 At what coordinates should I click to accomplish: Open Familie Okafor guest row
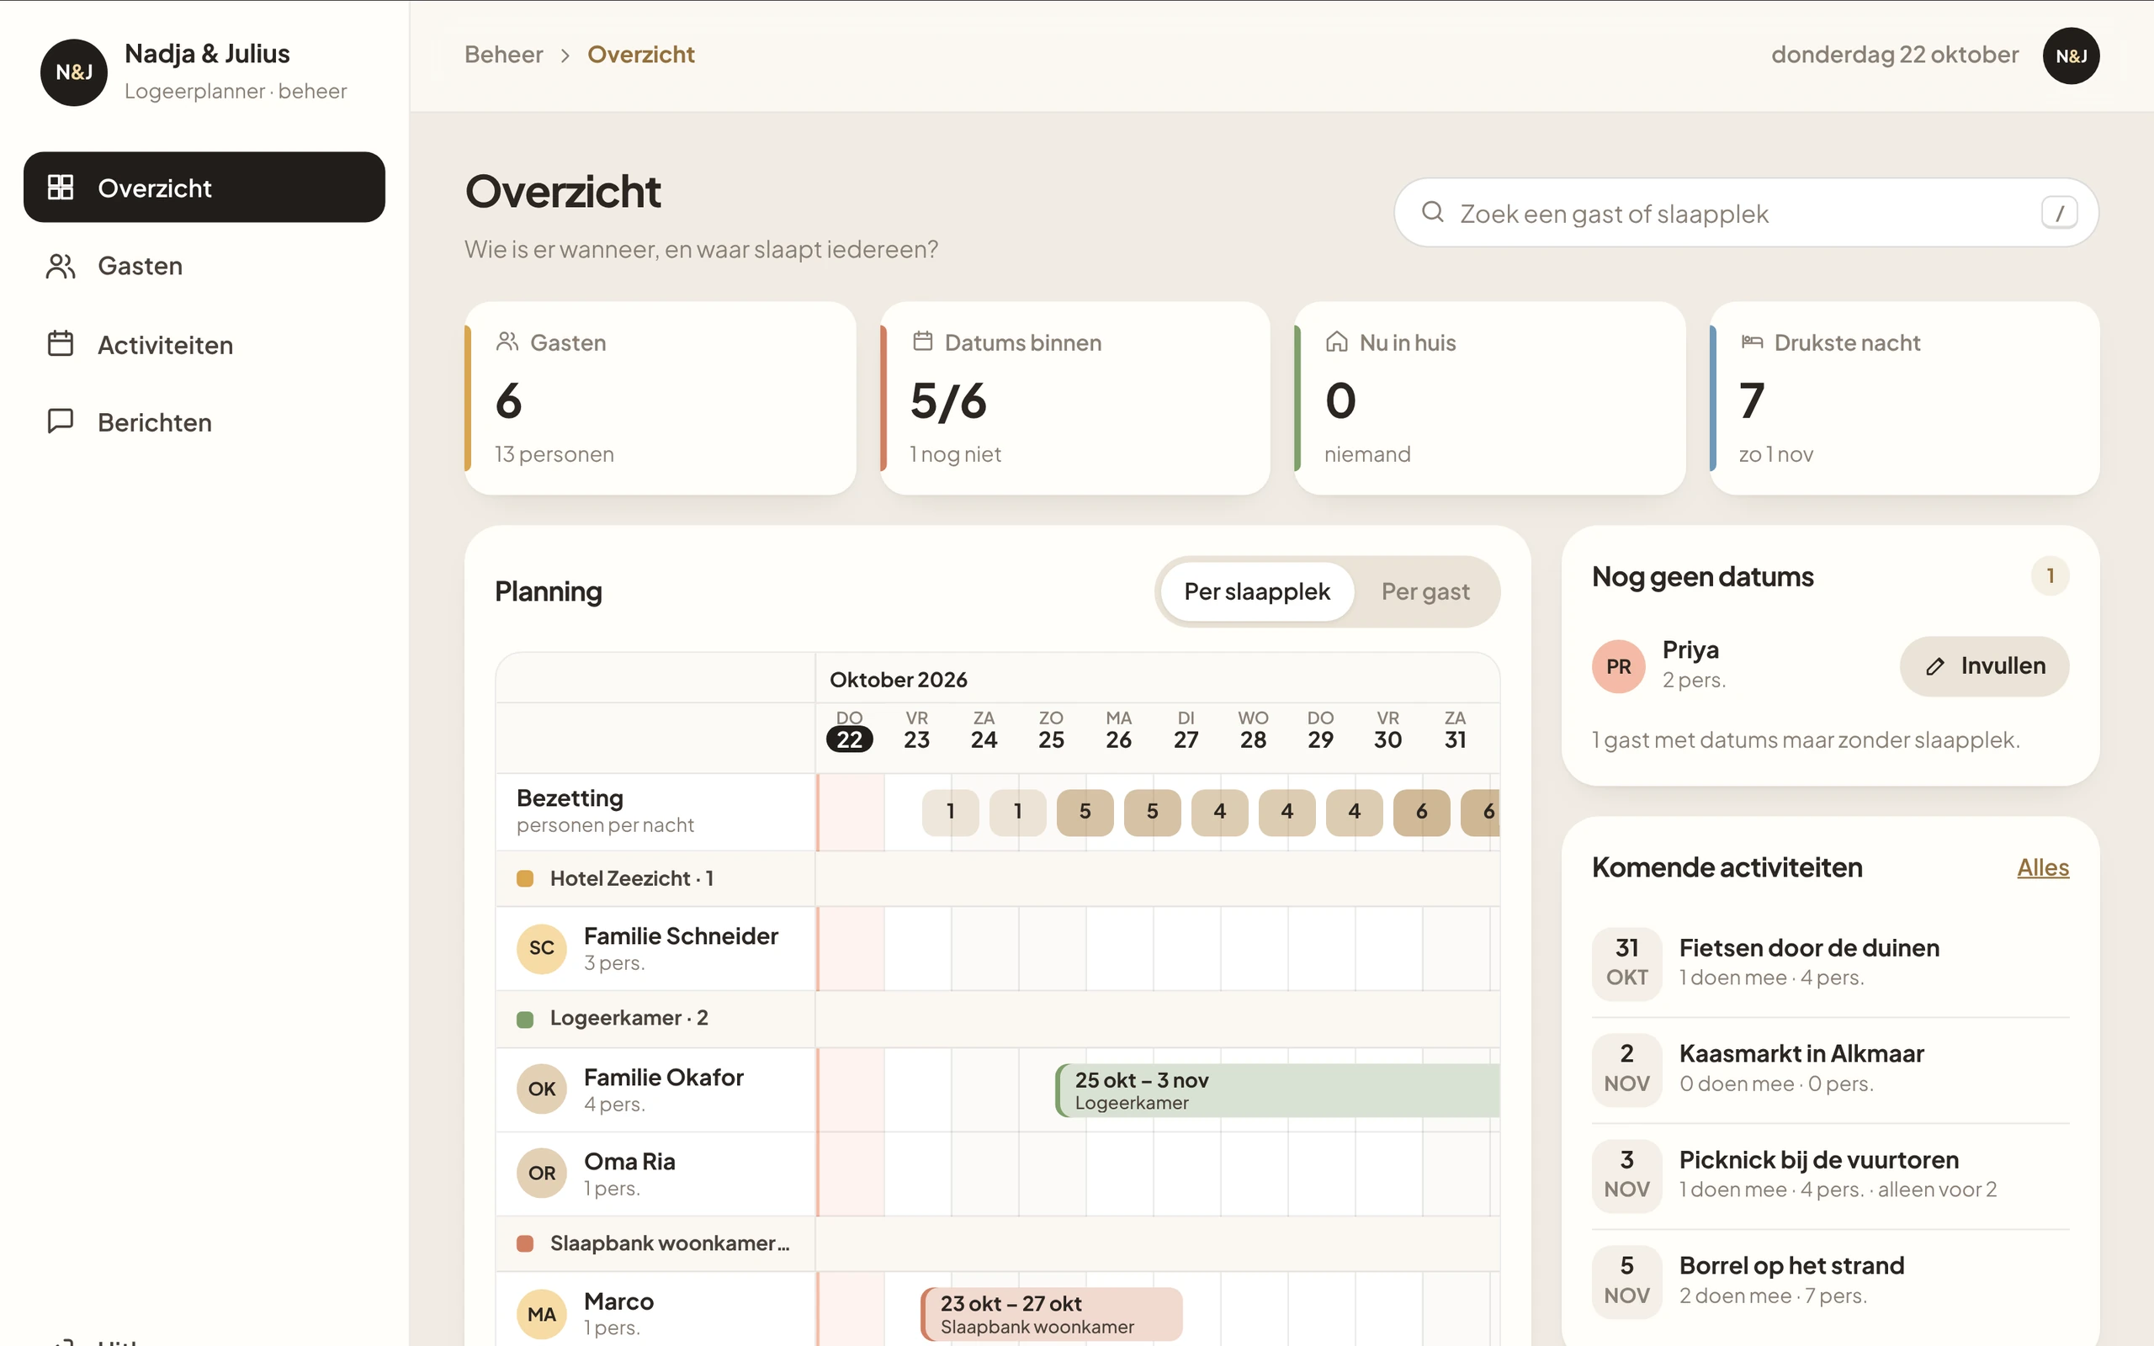tap(655, 1089)
